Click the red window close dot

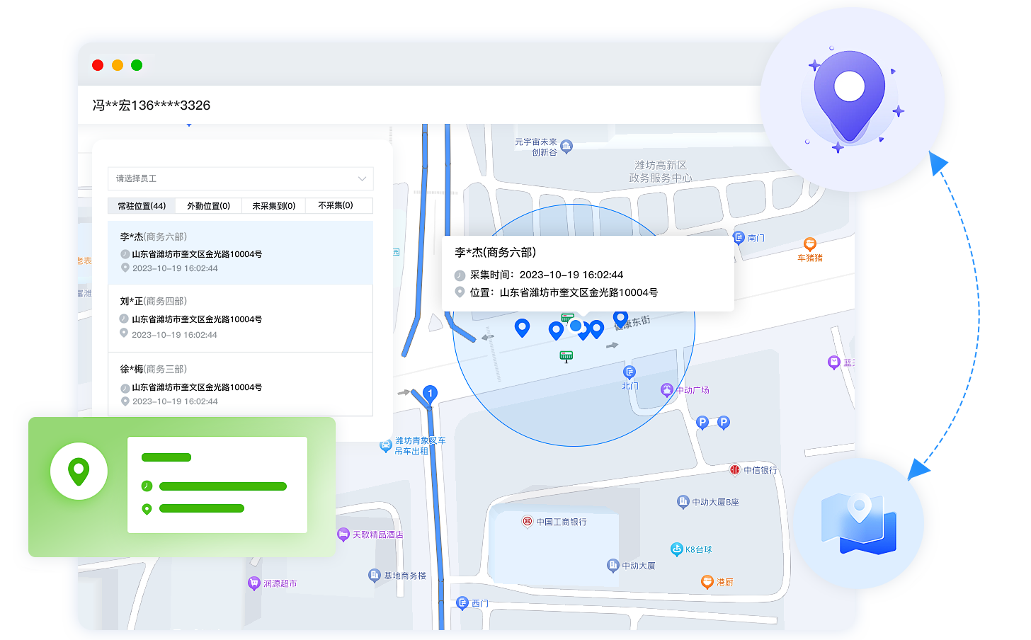click(98, 65)
